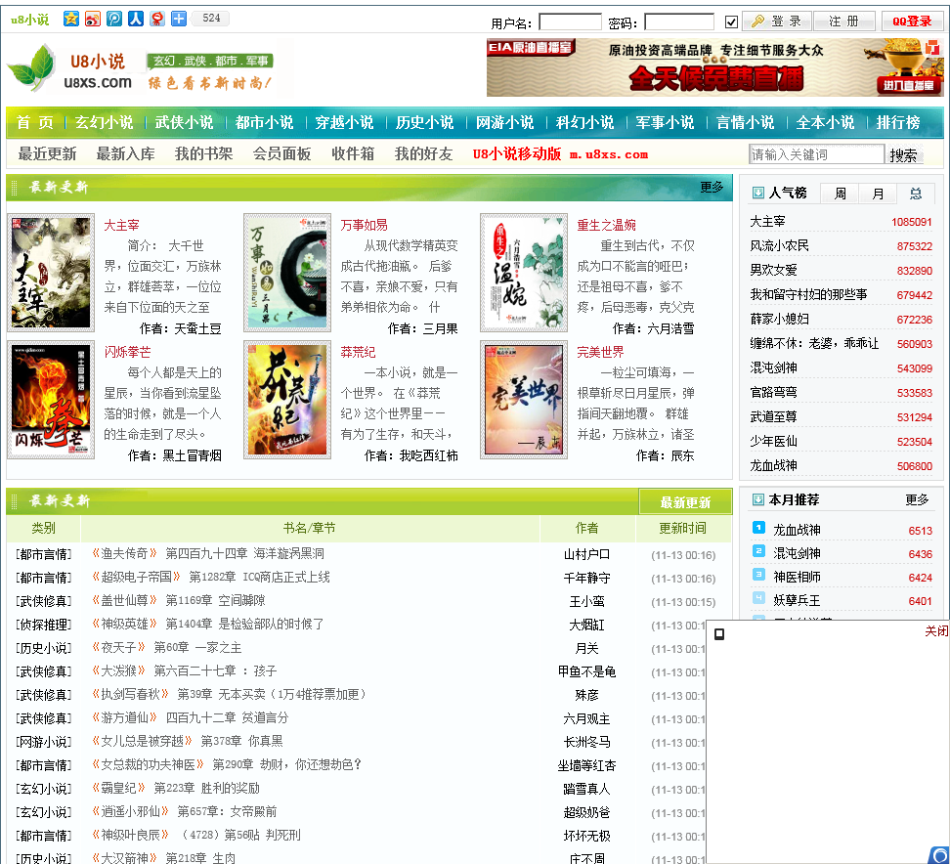
Task: Click the 密码 password field
Action: (x=678, y=22)
